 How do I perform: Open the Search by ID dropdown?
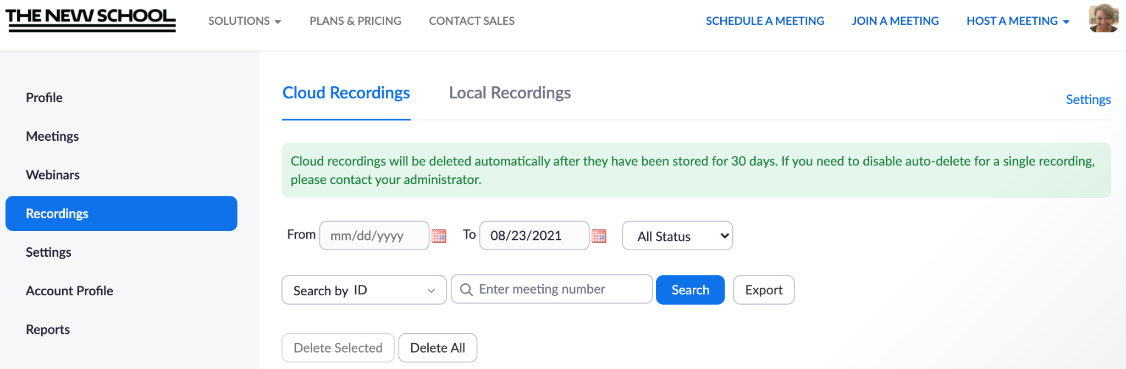click(x=364, y=290)
